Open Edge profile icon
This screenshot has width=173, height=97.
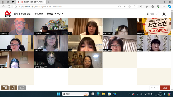[3, 2]
